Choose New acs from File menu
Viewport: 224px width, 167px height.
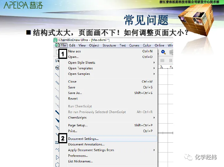pyautogui.click(x=112, y=51)
